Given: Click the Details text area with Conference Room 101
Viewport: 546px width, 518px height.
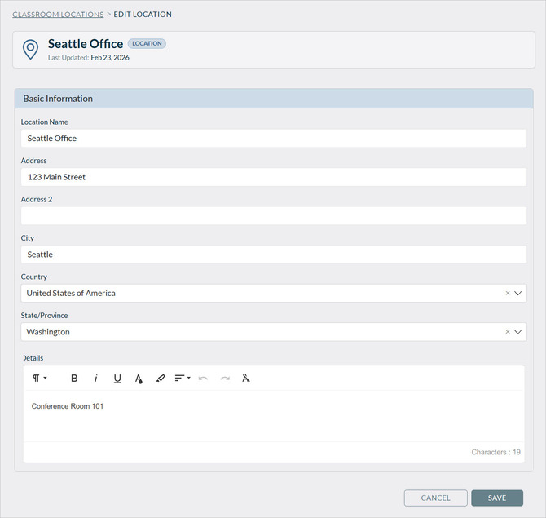Looking at the screenshot, I should 273,416.
